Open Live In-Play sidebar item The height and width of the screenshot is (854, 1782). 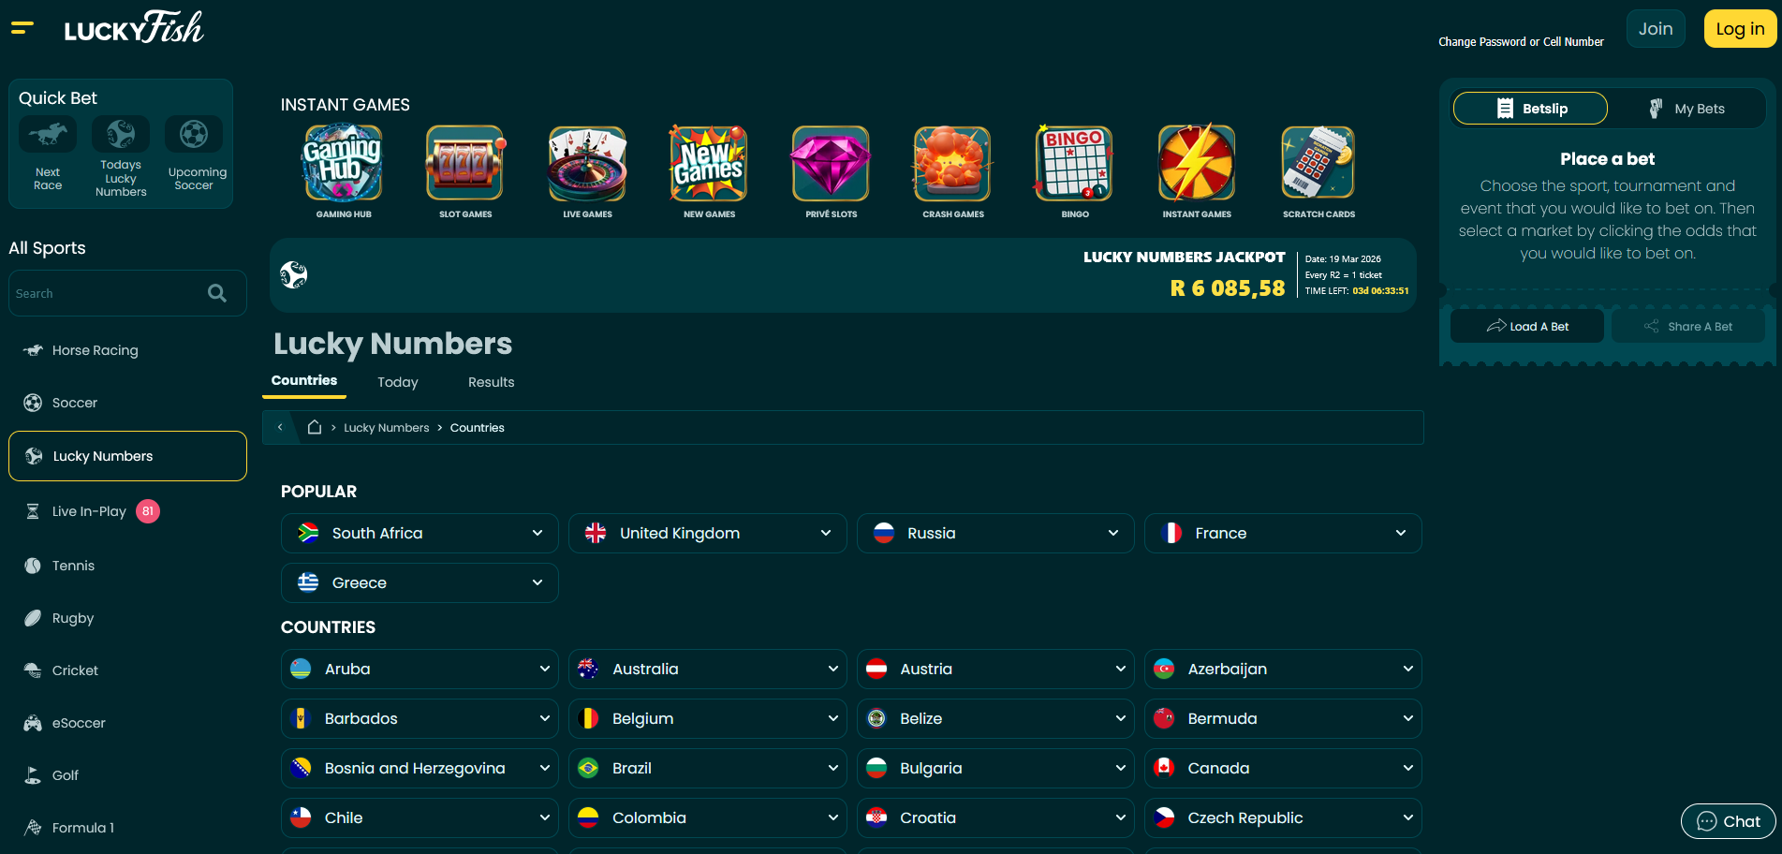[x=89, y=511]
